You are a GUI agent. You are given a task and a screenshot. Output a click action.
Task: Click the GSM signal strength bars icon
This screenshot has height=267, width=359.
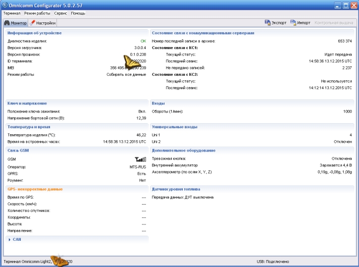coord(140,160)
